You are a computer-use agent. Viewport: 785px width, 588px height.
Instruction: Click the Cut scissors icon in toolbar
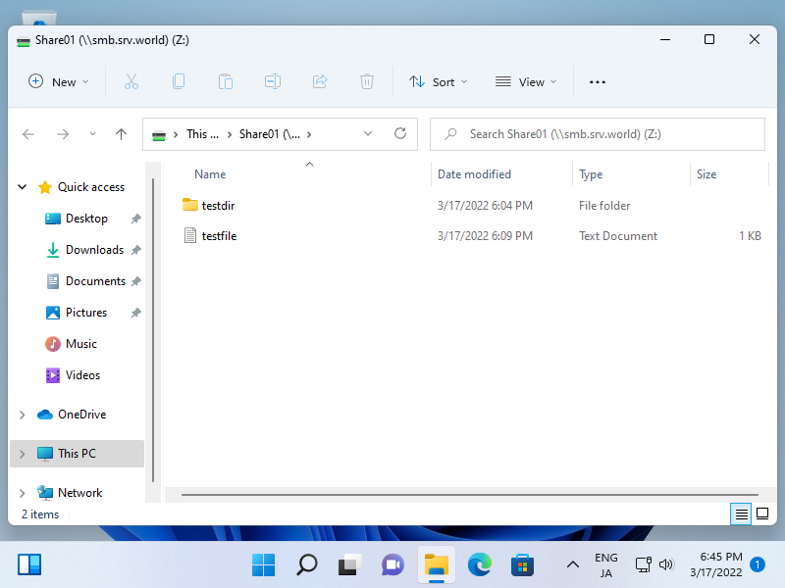tap(131, 82)
